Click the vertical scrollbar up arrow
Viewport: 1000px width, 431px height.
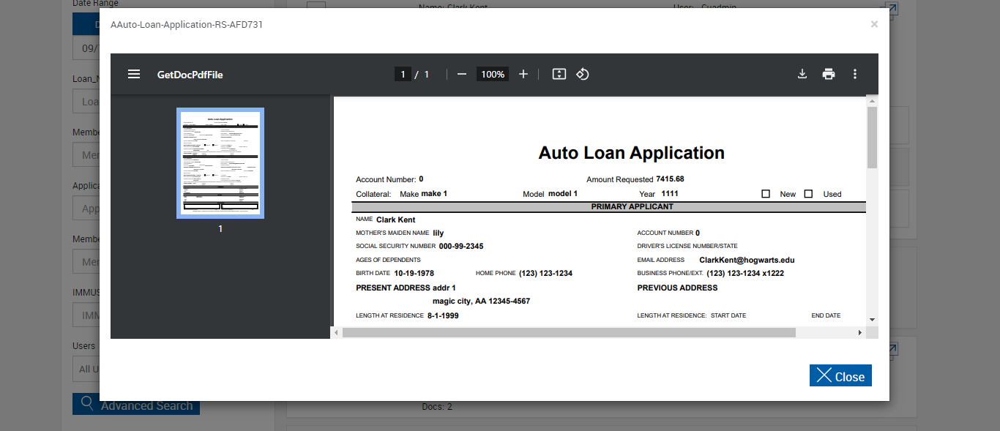point(872,101)
